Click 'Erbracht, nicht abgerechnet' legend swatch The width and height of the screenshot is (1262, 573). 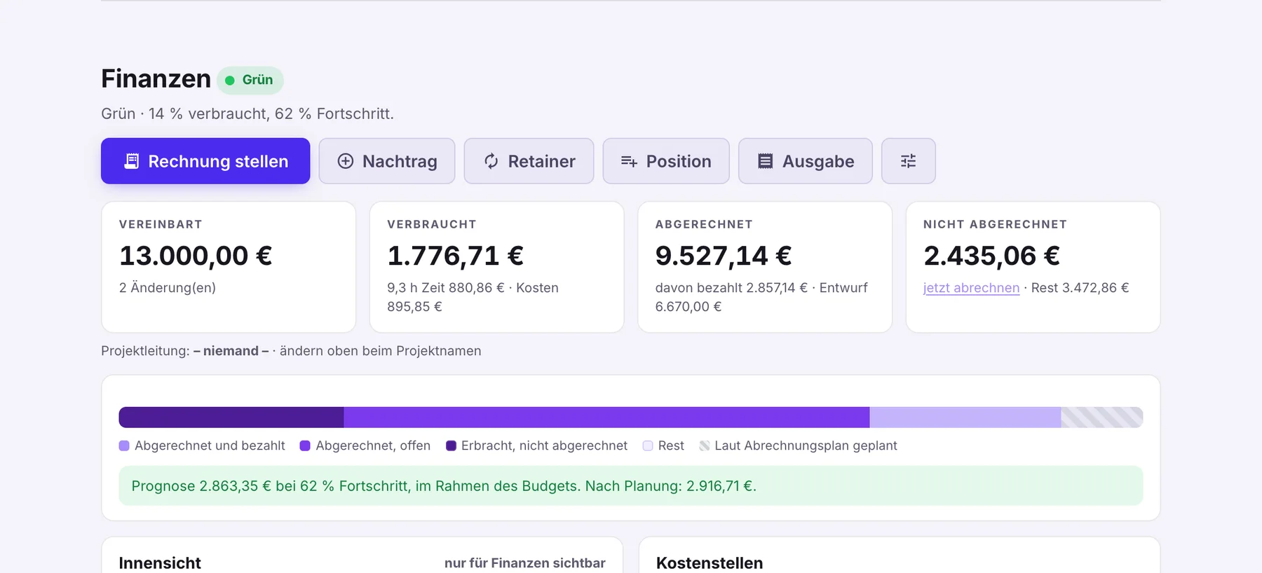click(451, 446)
